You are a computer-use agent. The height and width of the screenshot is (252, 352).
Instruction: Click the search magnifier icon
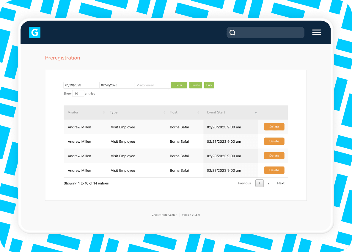tap(232, 33)
